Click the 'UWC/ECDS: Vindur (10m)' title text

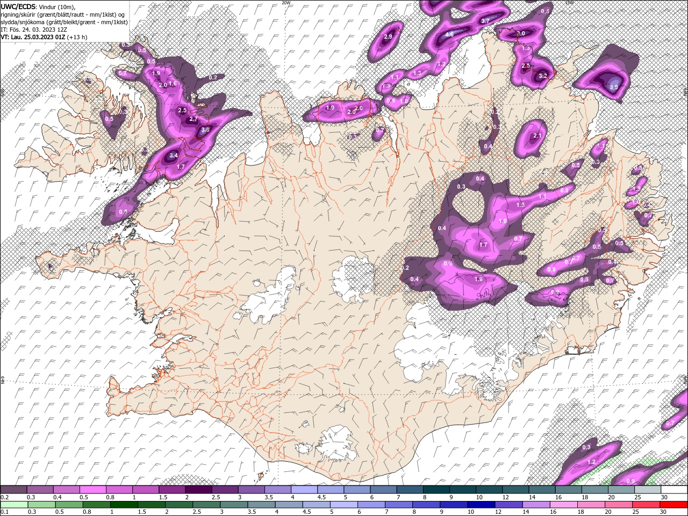point(38,6)
